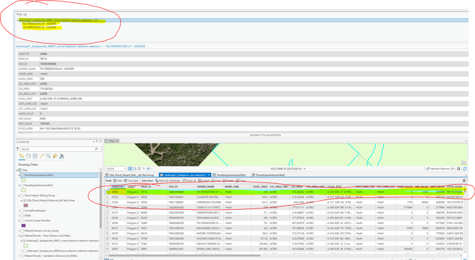Viewport: 475px width, 260px height.
Task: Open the catalog icon in the map corner
Action: click(464, 163)
